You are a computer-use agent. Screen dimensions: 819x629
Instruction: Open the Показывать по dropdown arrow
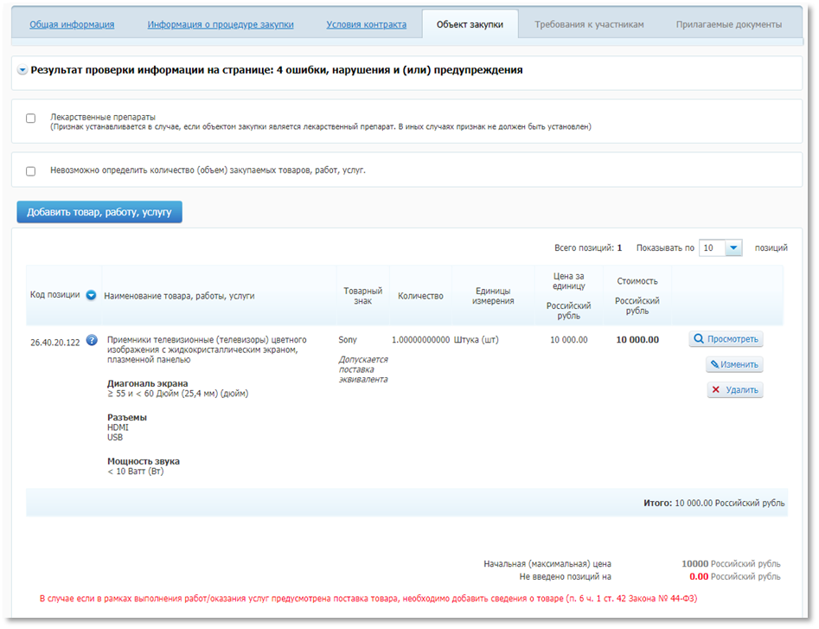coord(733,248)
